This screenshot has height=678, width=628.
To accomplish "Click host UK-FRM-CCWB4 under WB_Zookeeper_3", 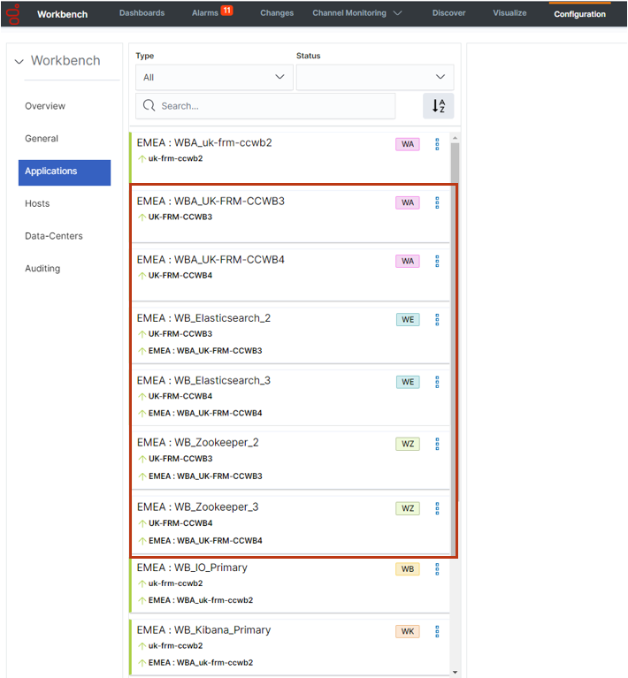I will (180, 523).
